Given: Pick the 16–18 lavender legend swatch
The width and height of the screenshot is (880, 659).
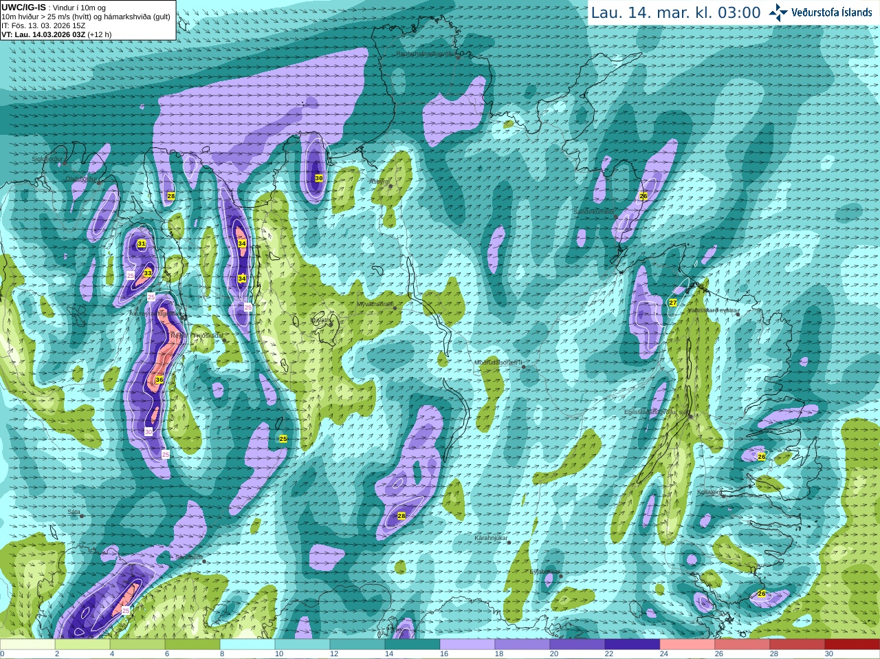Looking at the screenshot, I should pyautogui.click(x=467, y=645).
